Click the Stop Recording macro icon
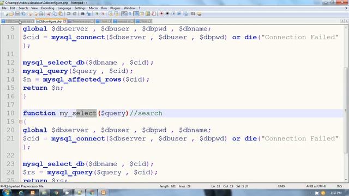The height and width of the screenshot is (196, 349). pos(167,14)
